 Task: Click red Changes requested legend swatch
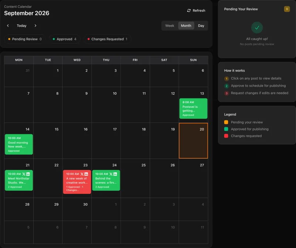click(226, 136)
